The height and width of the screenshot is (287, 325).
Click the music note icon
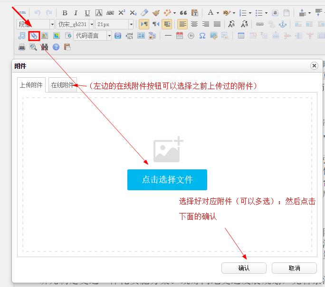click(21, 36)
